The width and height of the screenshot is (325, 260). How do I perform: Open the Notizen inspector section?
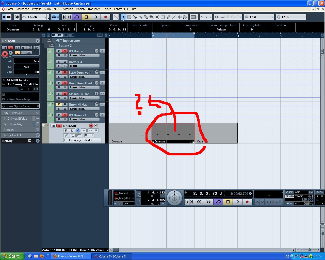click(21, 130)
